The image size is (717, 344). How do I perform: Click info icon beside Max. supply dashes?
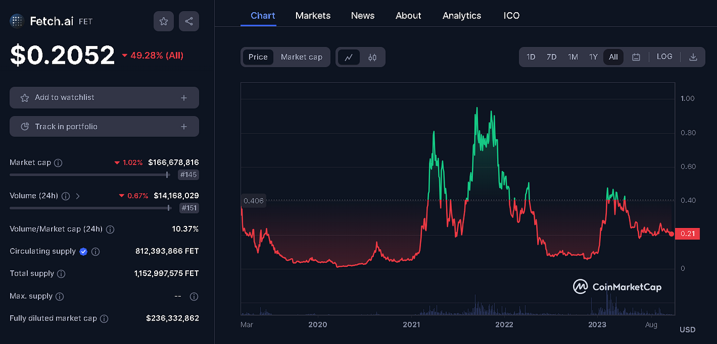click(194, 296)
